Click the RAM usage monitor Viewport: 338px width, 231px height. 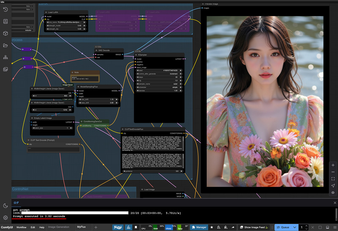click(158, 227)
